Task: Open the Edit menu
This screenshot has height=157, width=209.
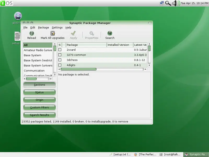Action: [x=33, y=27]
